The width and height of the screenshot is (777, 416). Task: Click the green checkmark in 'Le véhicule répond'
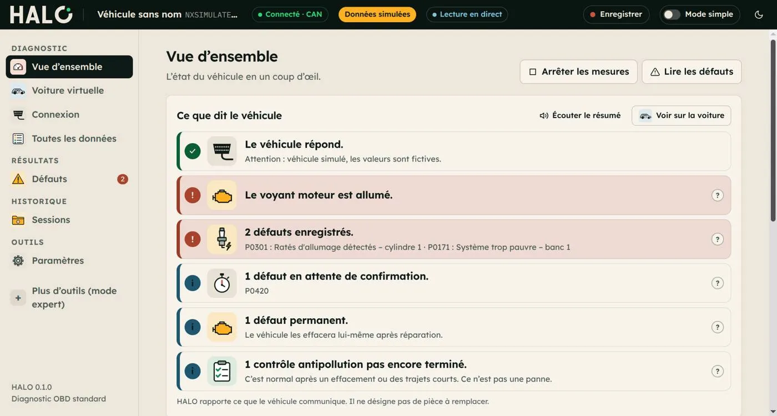pos(193,151)
